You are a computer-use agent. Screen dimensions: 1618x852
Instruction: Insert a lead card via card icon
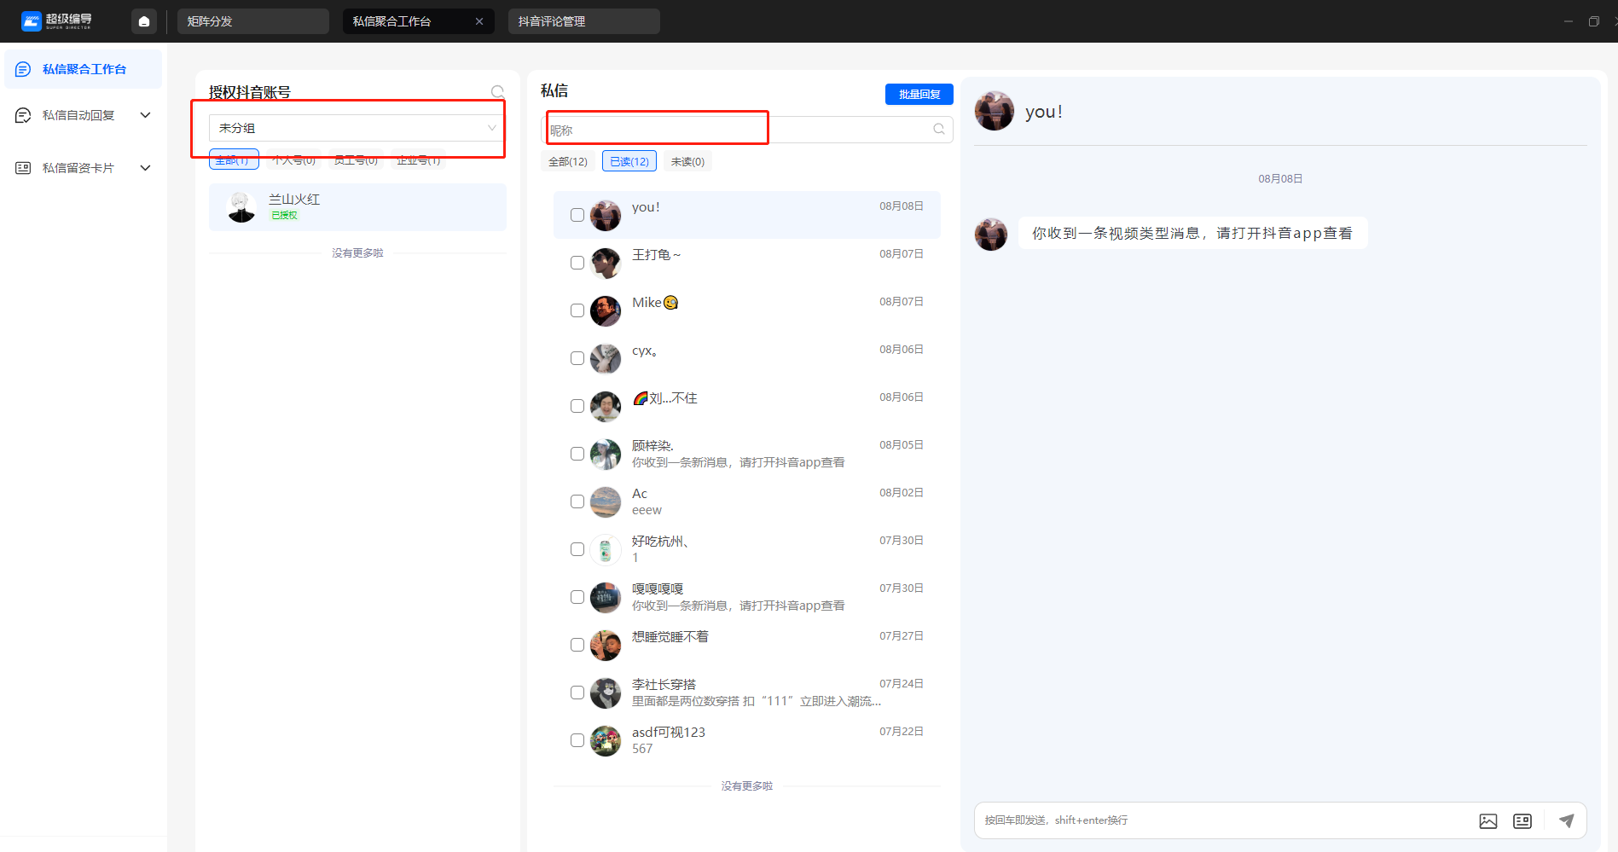pyautogui.click(x=1522, y=820)
